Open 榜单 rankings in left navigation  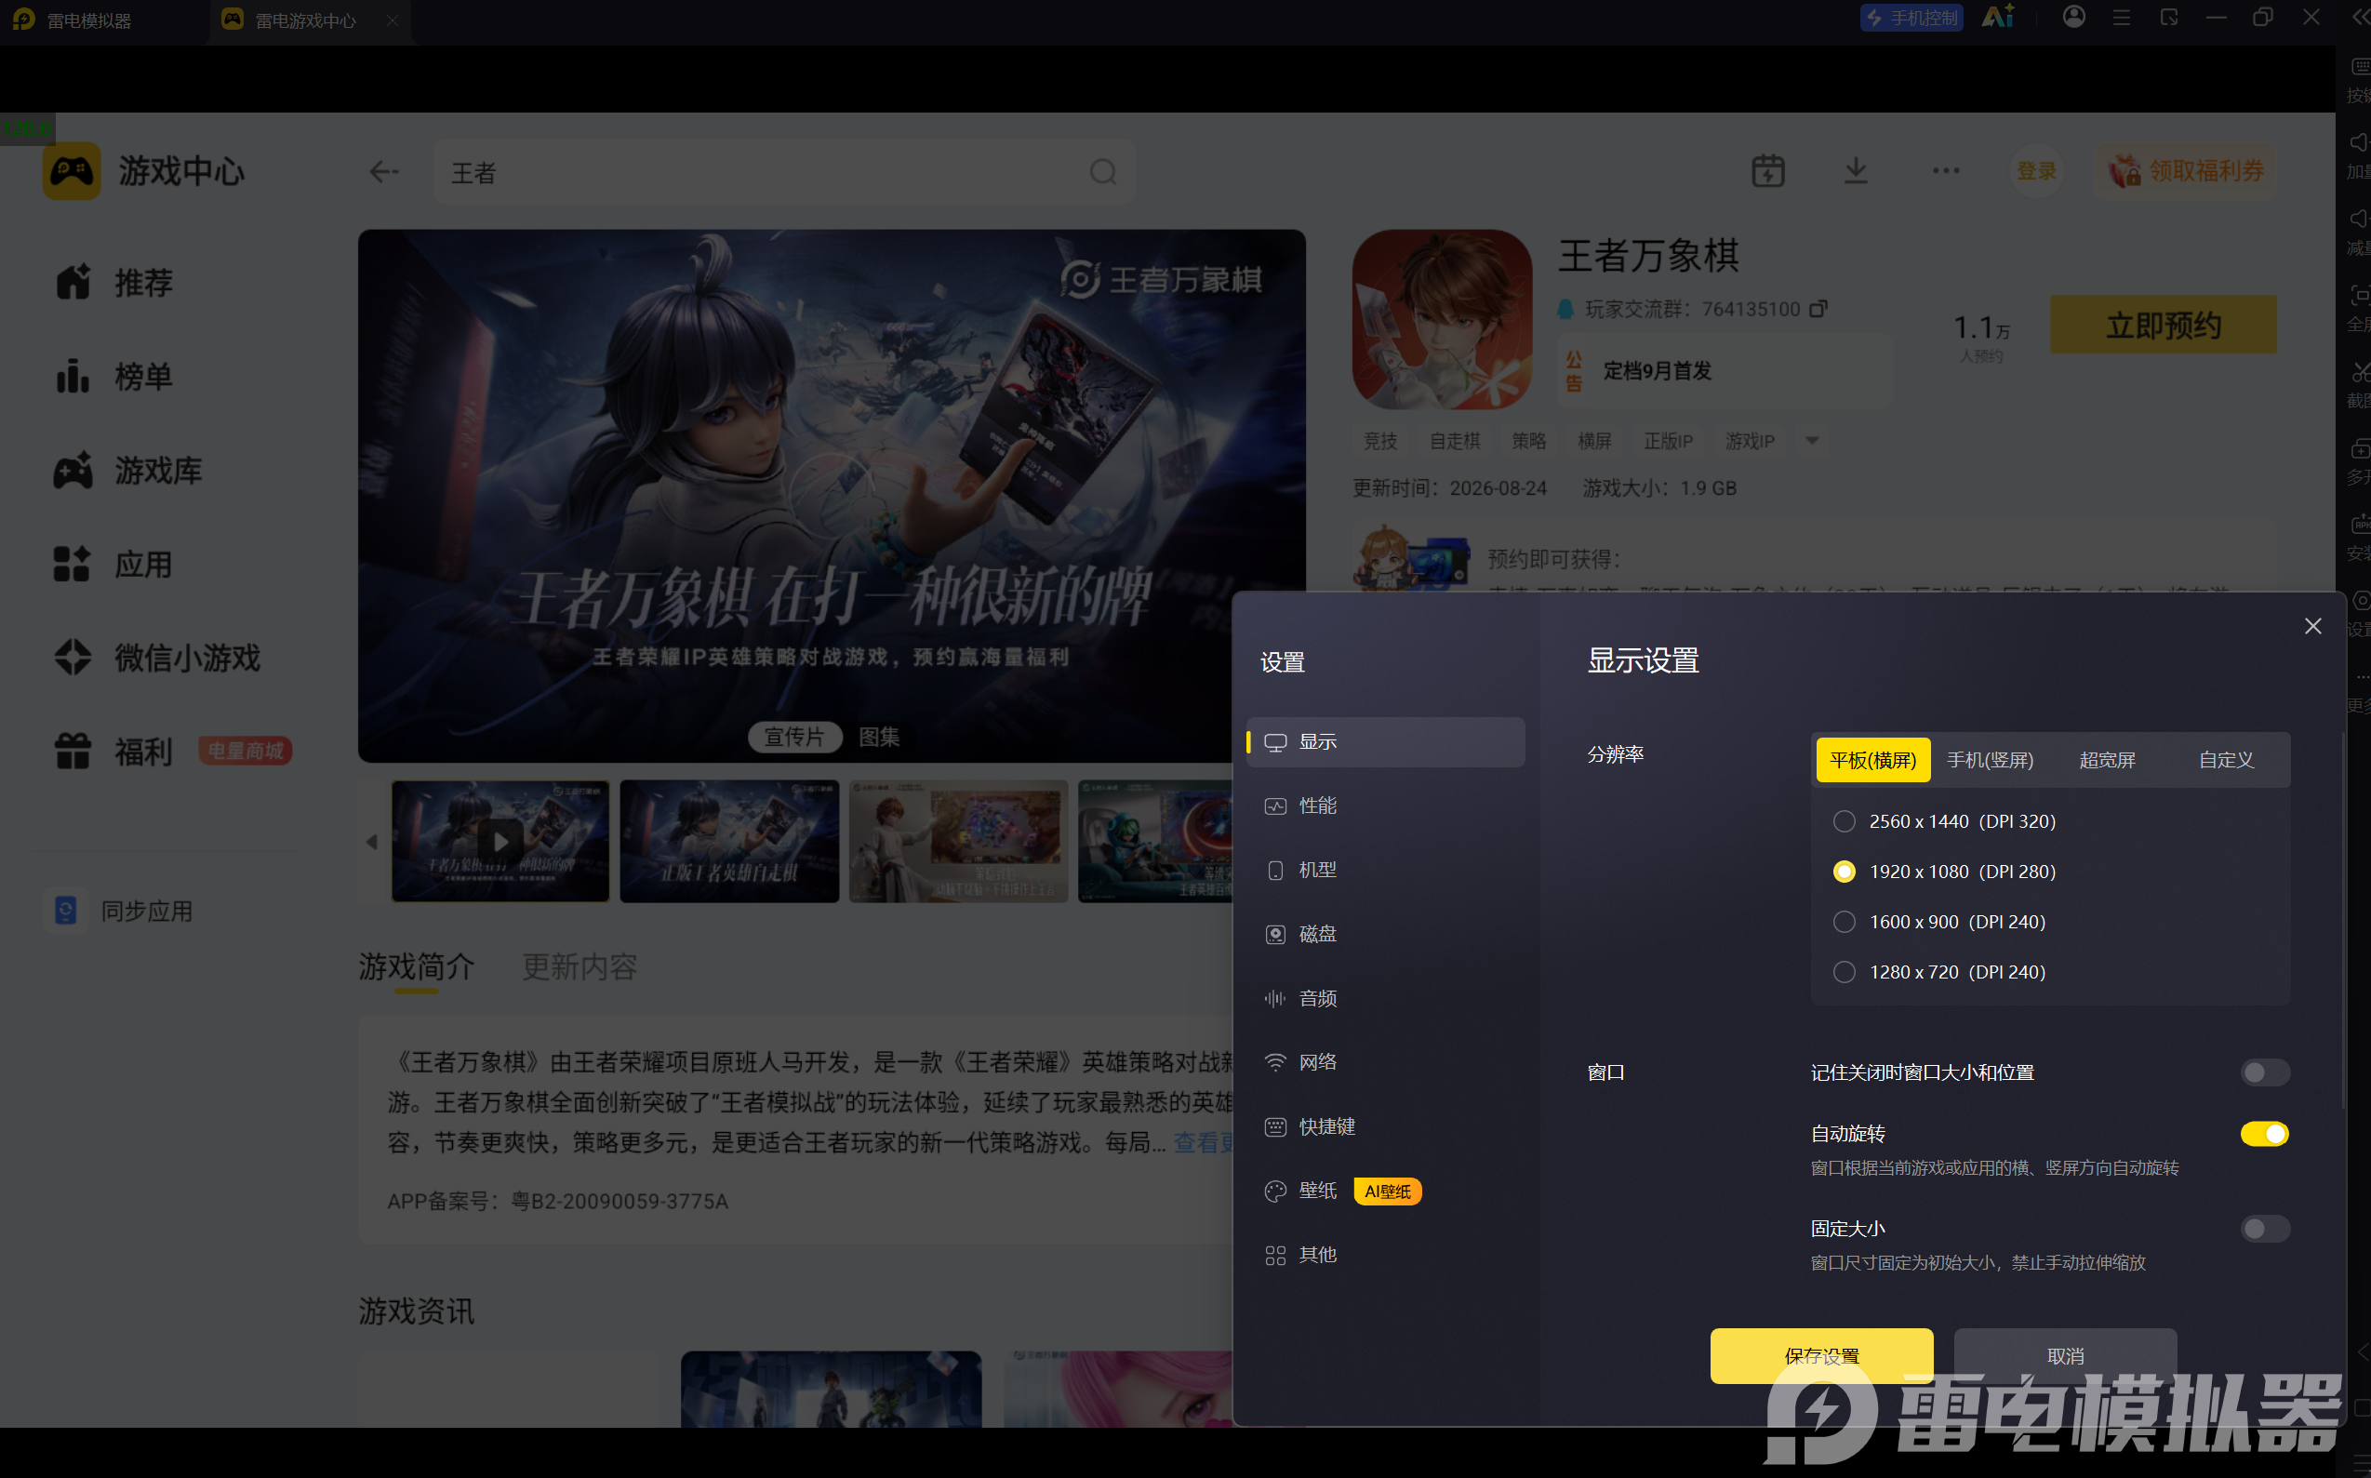114,377
